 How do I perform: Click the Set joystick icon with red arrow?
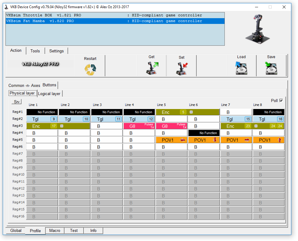pos(182,69)
